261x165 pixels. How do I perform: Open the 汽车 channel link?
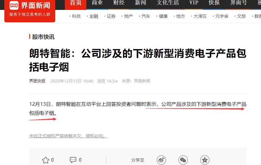point(145,16)
